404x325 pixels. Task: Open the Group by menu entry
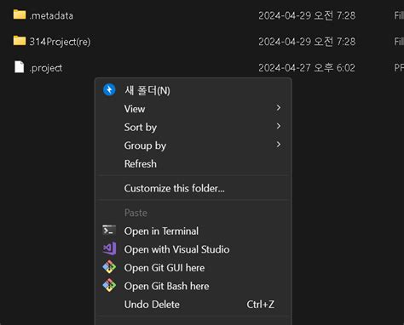pos(193,145)
